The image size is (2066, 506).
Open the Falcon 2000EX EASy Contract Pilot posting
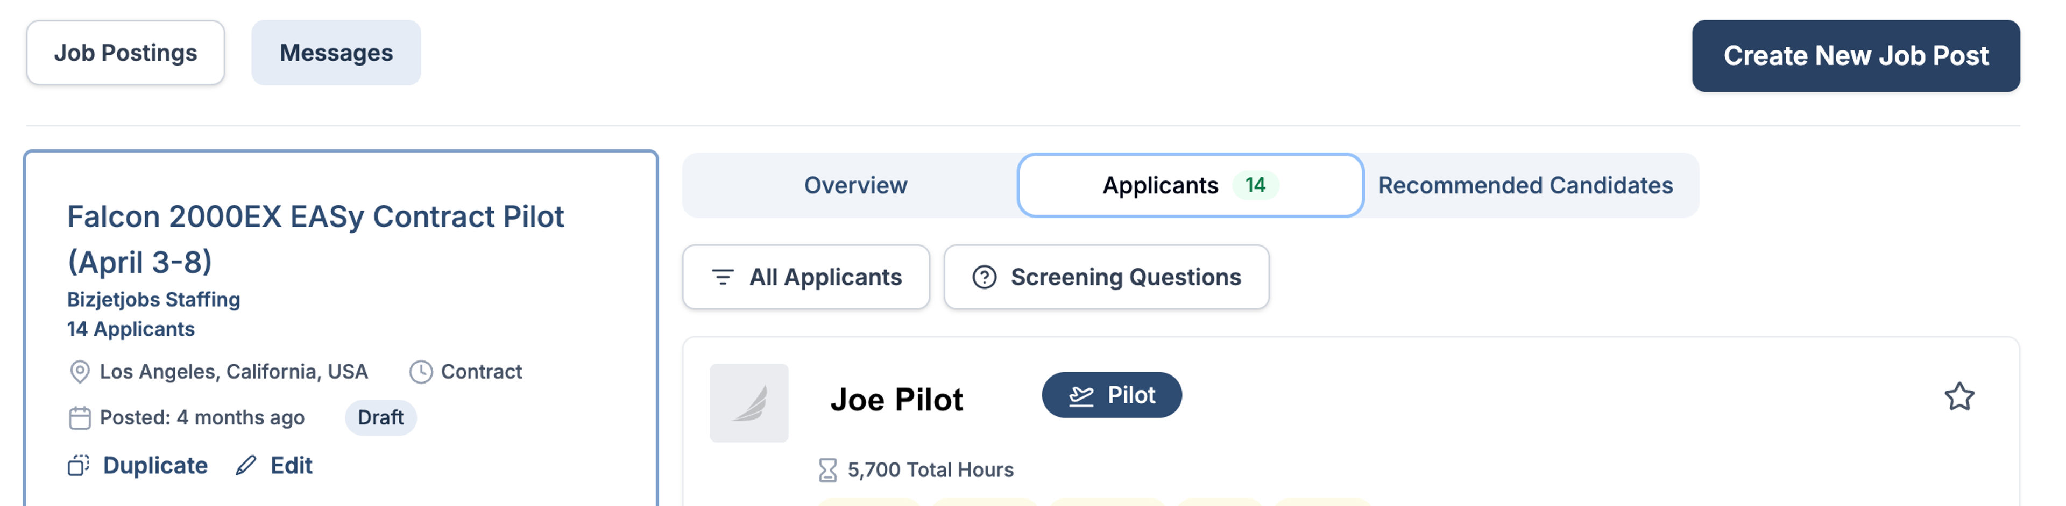pos(315,238)
